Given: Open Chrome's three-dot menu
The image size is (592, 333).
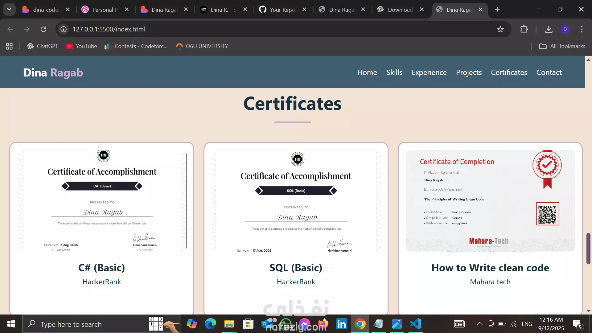Looking at the screenshot, I should tap(582, 29).
